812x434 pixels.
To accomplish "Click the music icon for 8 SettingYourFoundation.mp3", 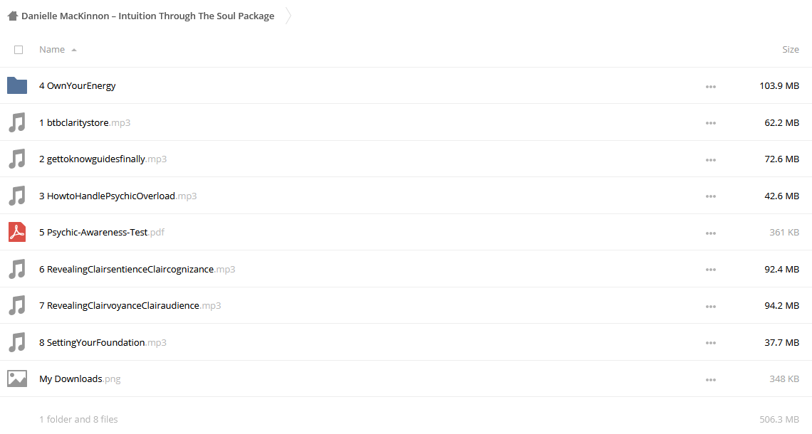I will click(x=17, y=342).
